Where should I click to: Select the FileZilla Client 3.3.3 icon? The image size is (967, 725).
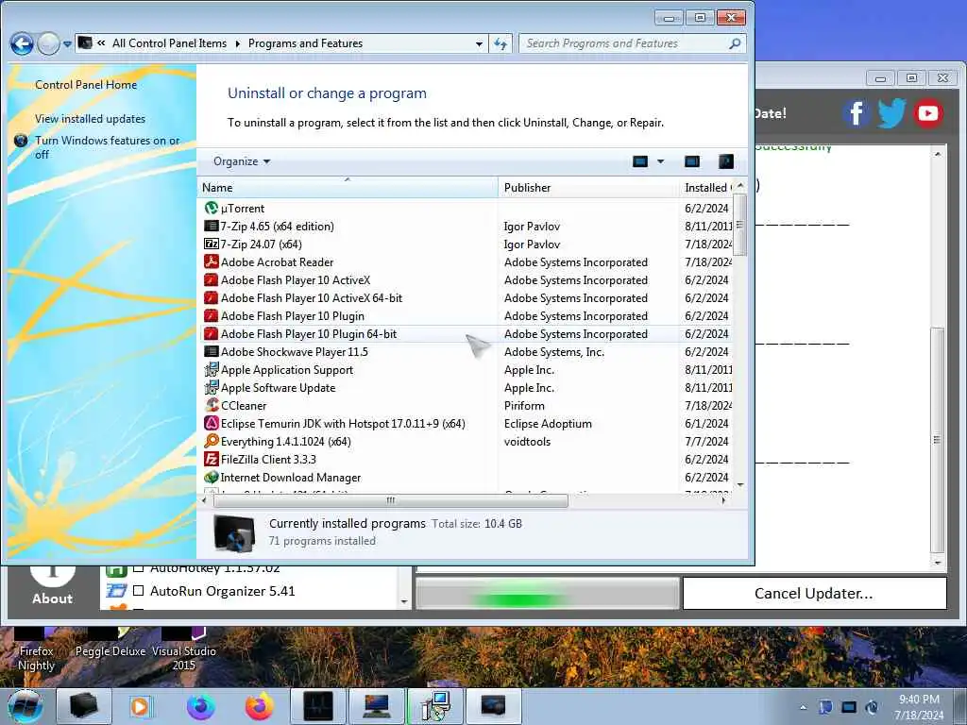click(211, 460)
